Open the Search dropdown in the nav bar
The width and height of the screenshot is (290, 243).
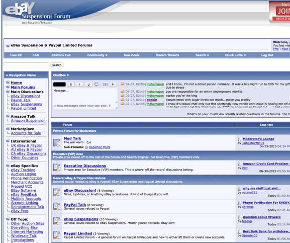pos(202,55)
